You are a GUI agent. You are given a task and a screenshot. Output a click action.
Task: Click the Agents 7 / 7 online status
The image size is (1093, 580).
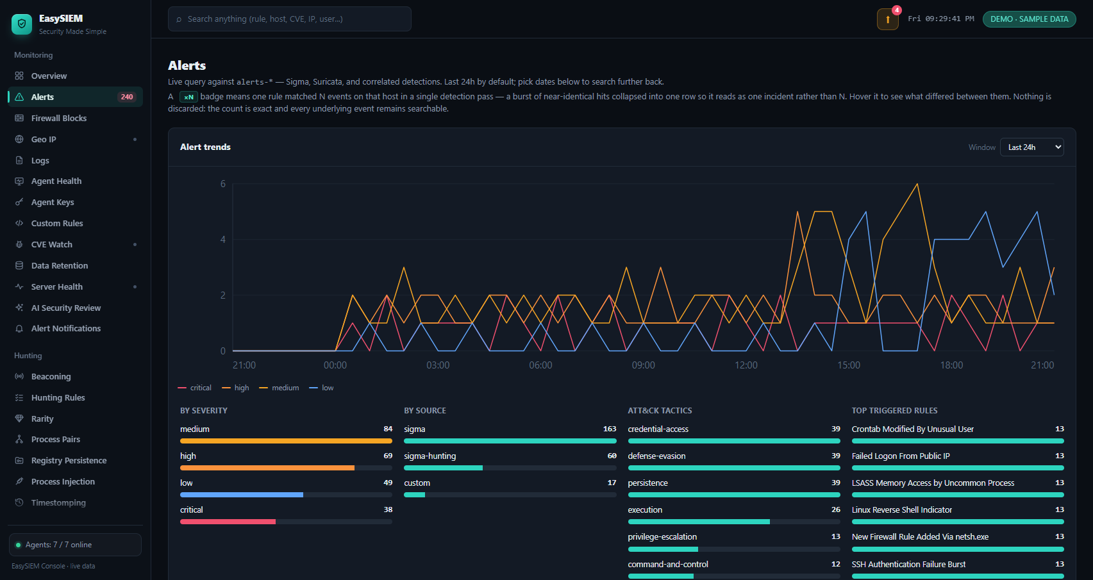point(75,545)
